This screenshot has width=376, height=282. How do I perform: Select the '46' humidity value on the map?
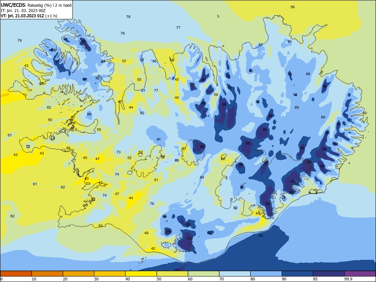point(171,60)
